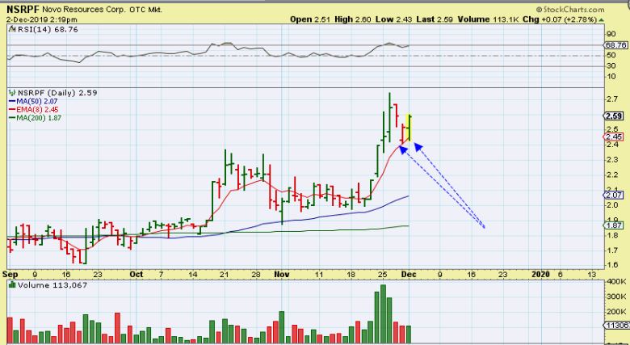Click the Novo Resources Corp. company name
Image resolution: width=630 pixels, height=345 pixels.
click(84, 10)
